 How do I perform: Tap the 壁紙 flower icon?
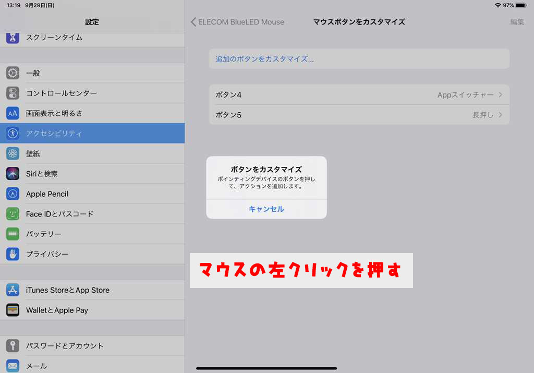[13, 153]
